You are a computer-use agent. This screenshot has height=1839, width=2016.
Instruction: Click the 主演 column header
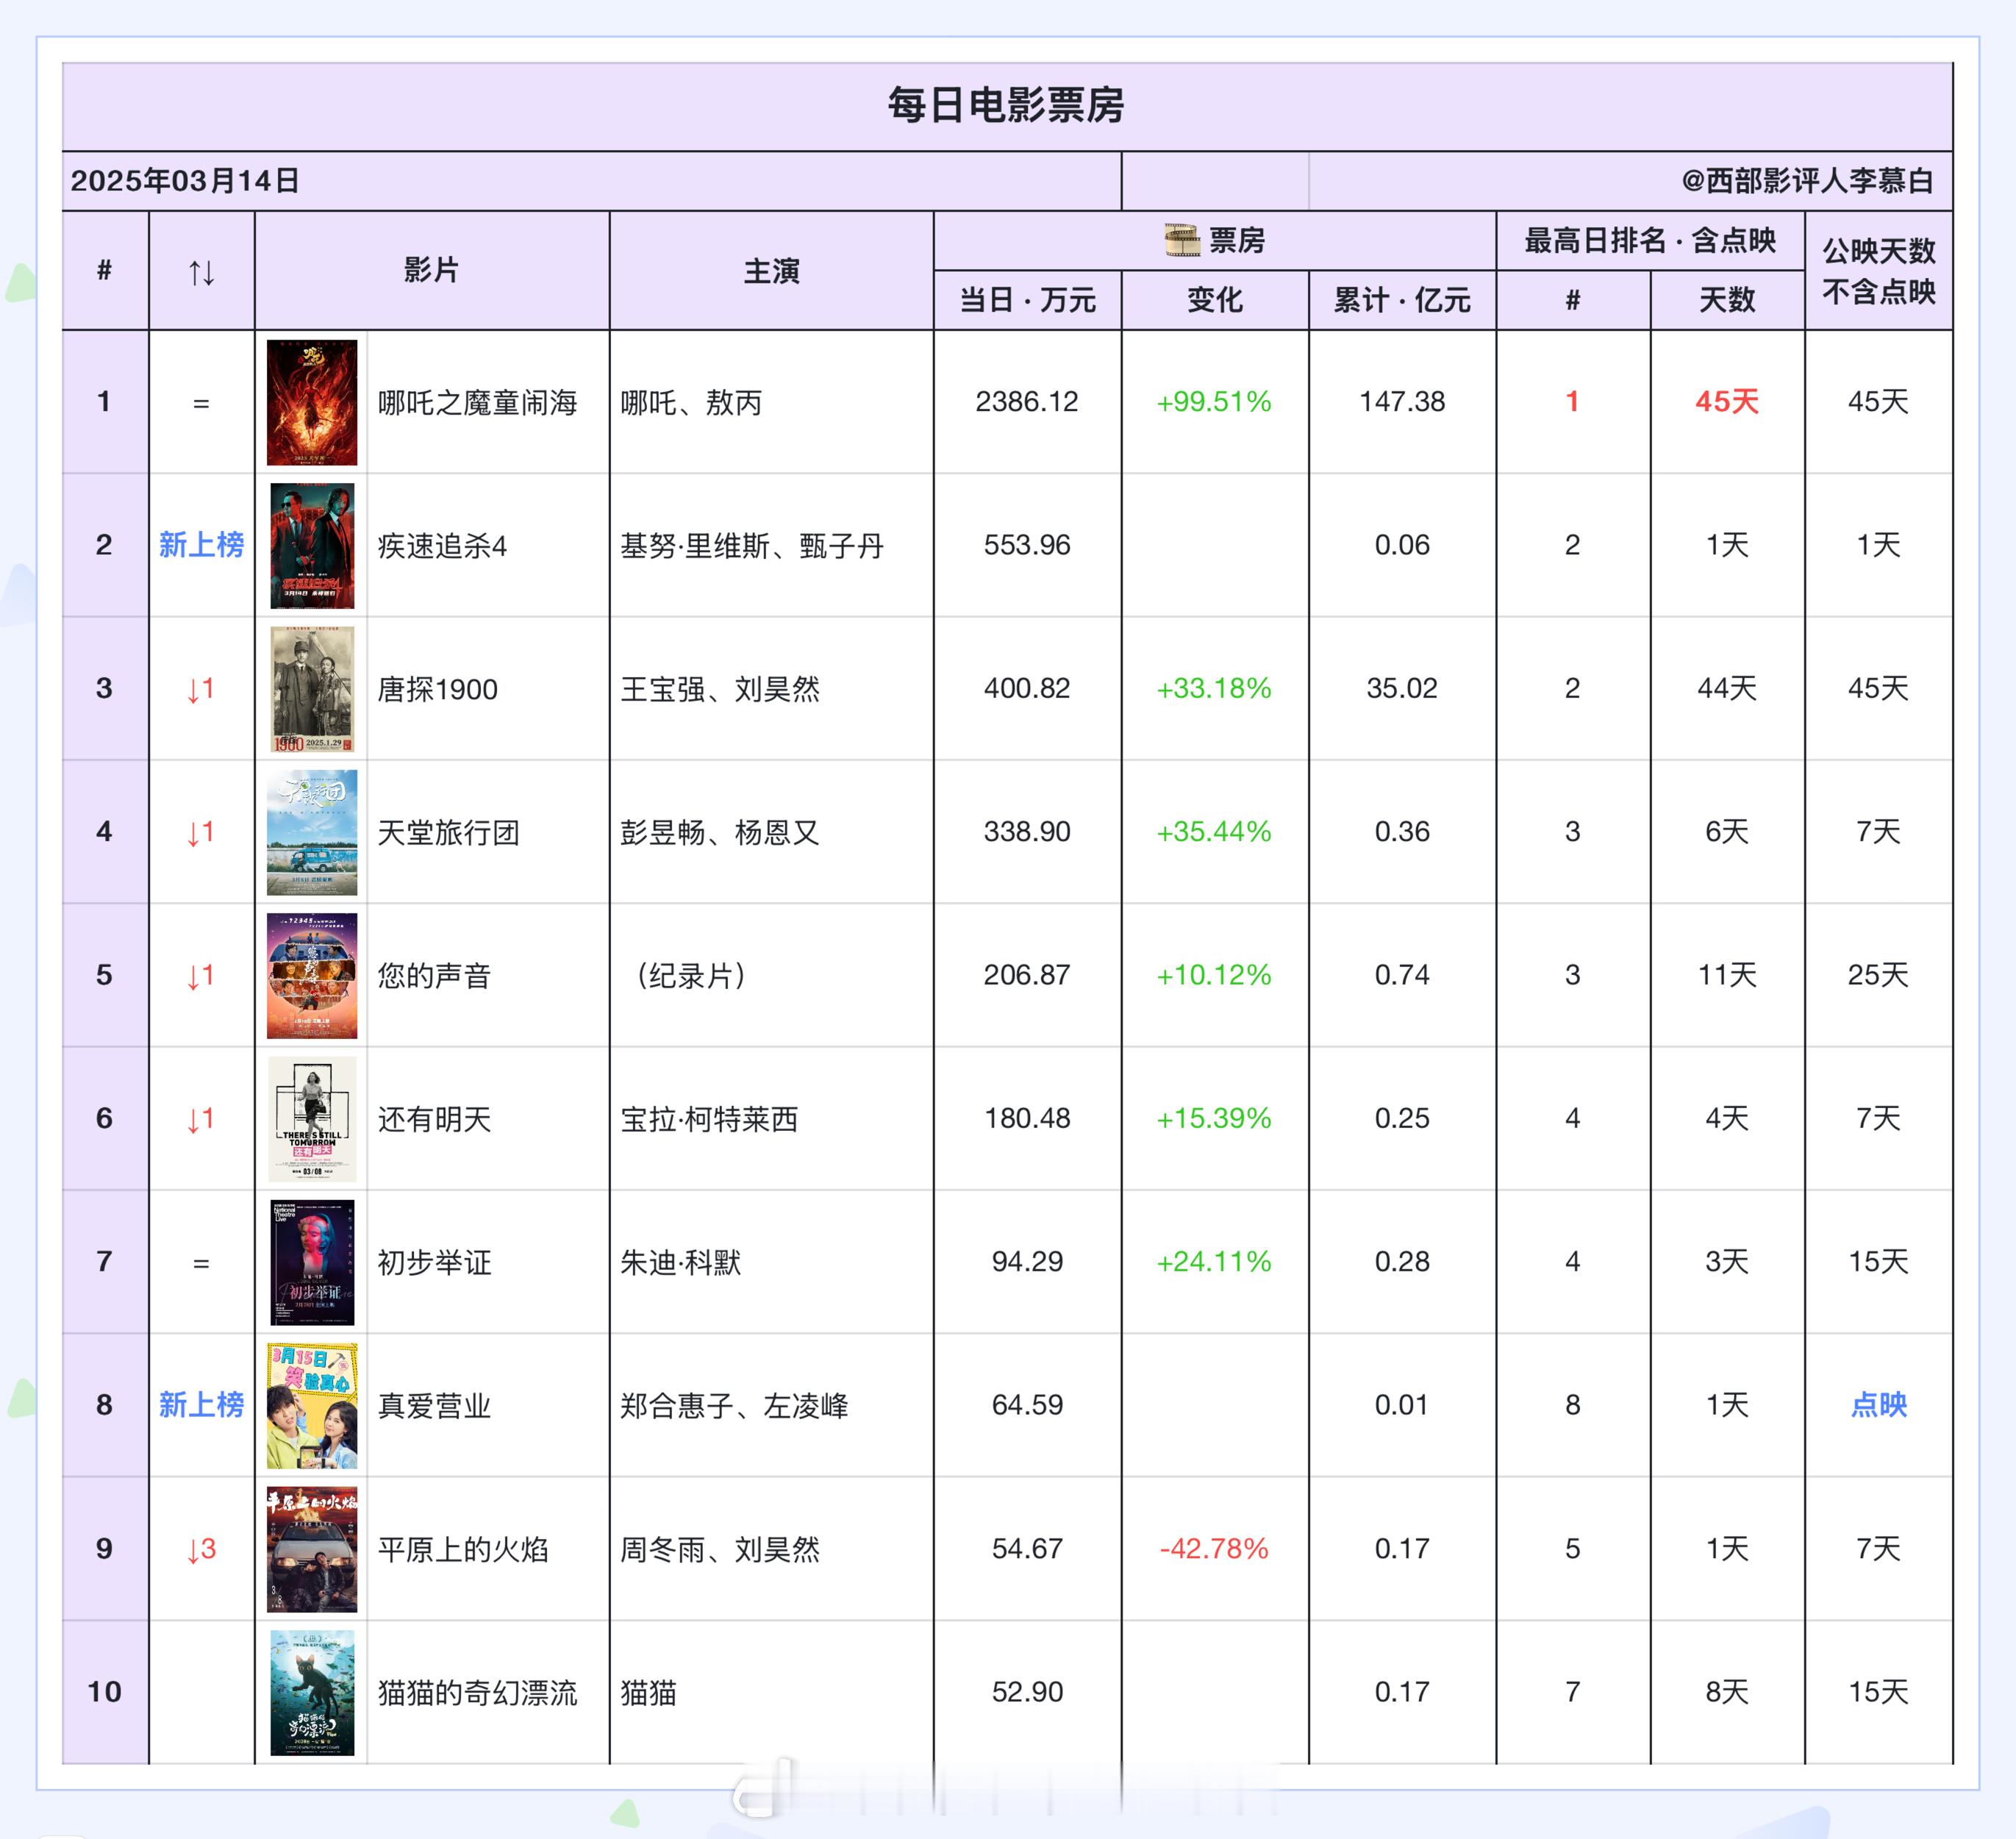771,271
